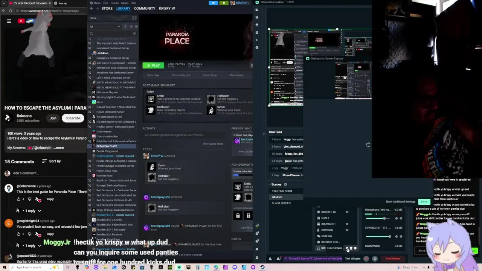
Task: Select Huntdown in Steam library list
Action: click(x=102, y=53)
